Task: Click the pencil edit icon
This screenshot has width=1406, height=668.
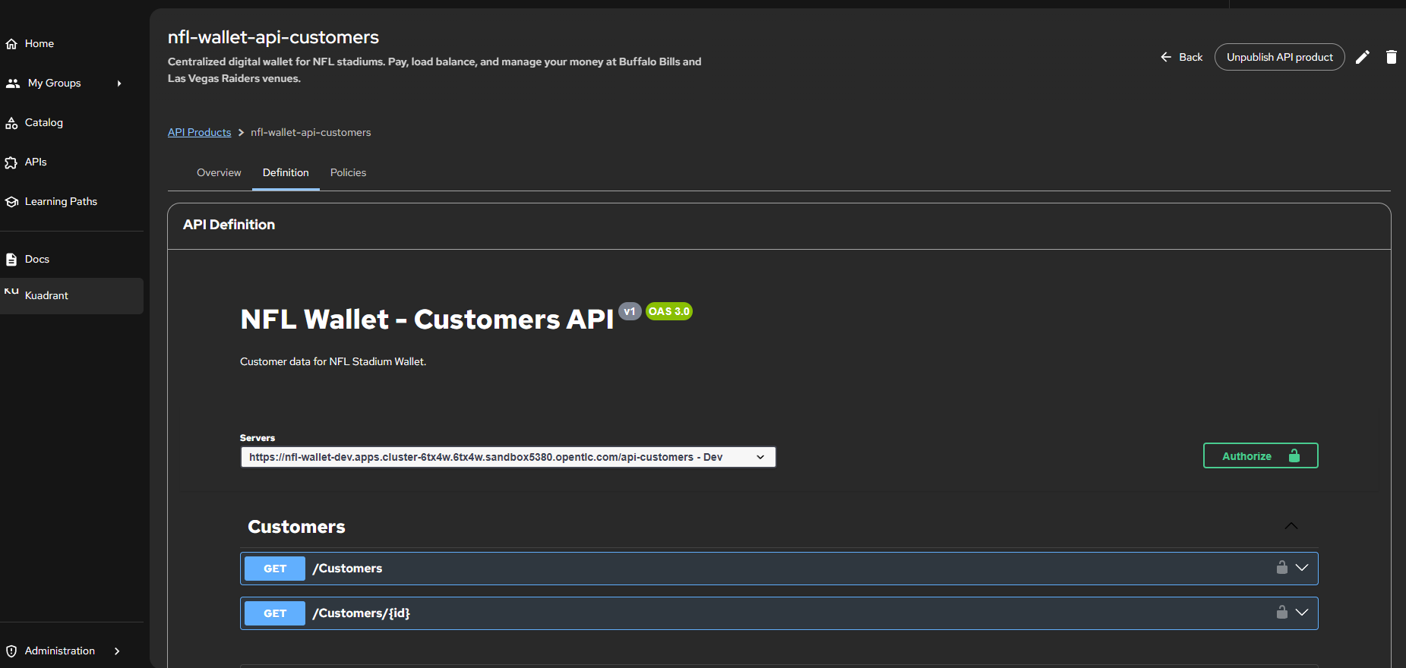Action: [x=1363, y=57]
